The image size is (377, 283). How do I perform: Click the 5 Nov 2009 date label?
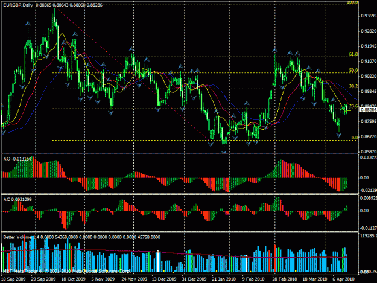coord(103,279)
